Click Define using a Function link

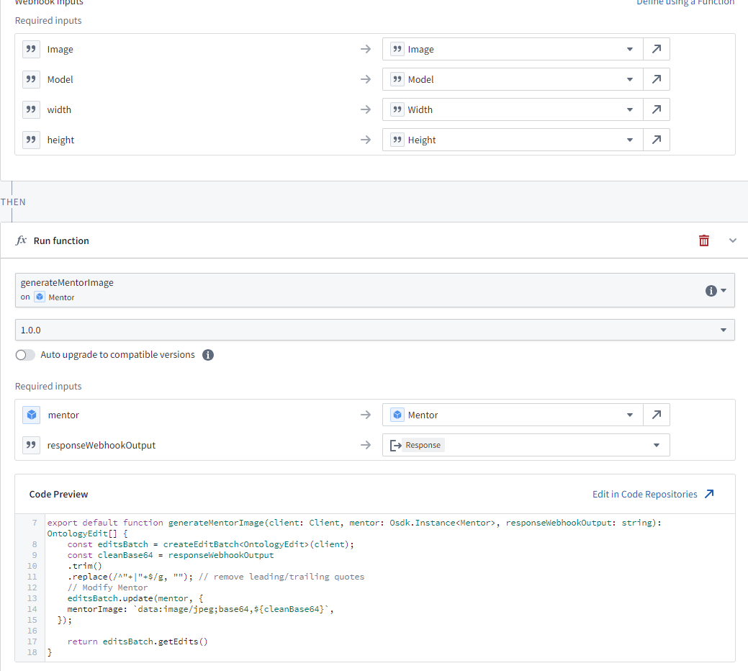pos(685,3)
